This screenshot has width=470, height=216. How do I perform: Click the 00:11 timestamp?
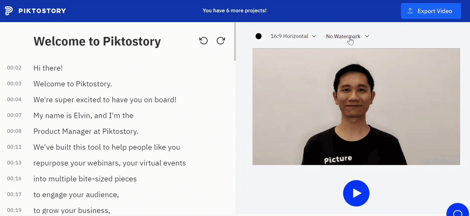14,147
